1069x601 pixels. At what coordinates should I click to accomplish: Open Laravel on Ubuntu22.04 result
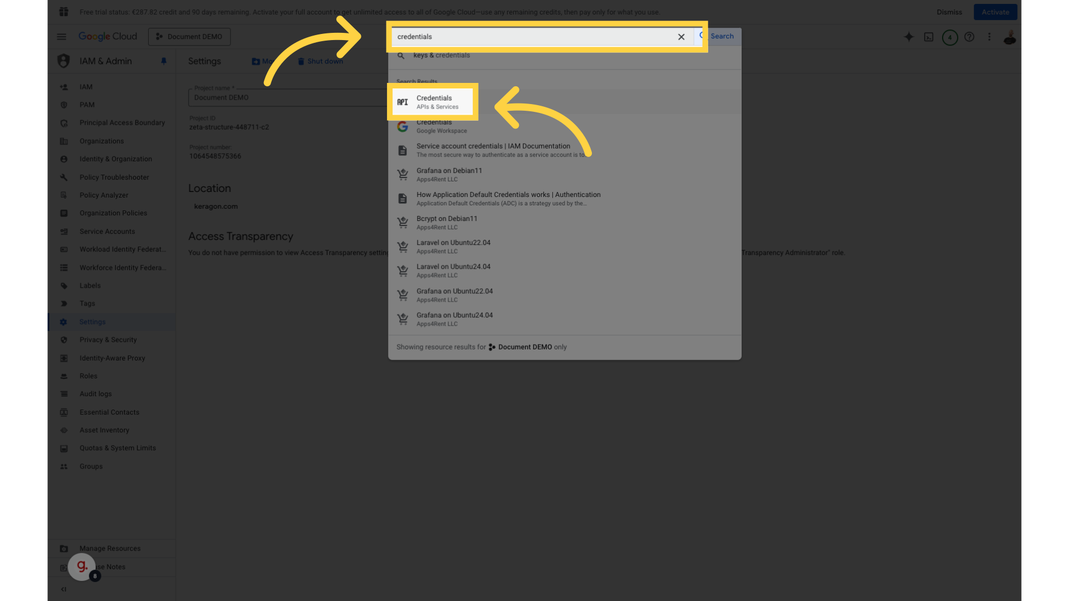point(565,247)
